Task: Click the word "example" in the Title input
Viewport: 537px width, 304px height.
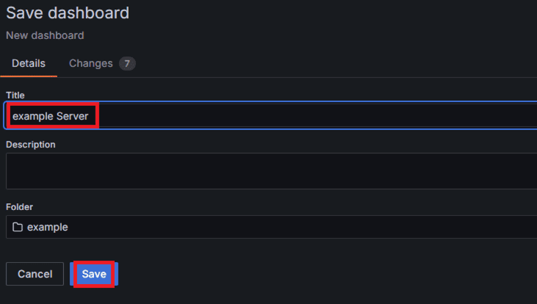Action: pos(32,116)
